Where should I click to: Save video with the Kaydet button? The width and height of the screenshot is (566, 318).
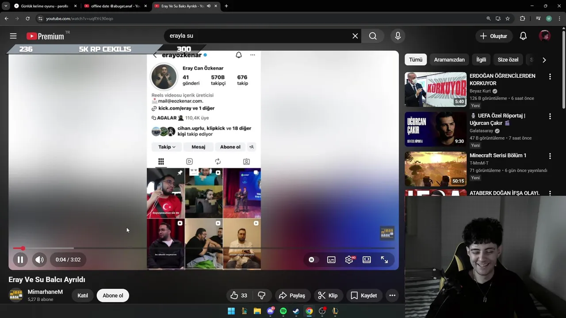pos(364,295)
